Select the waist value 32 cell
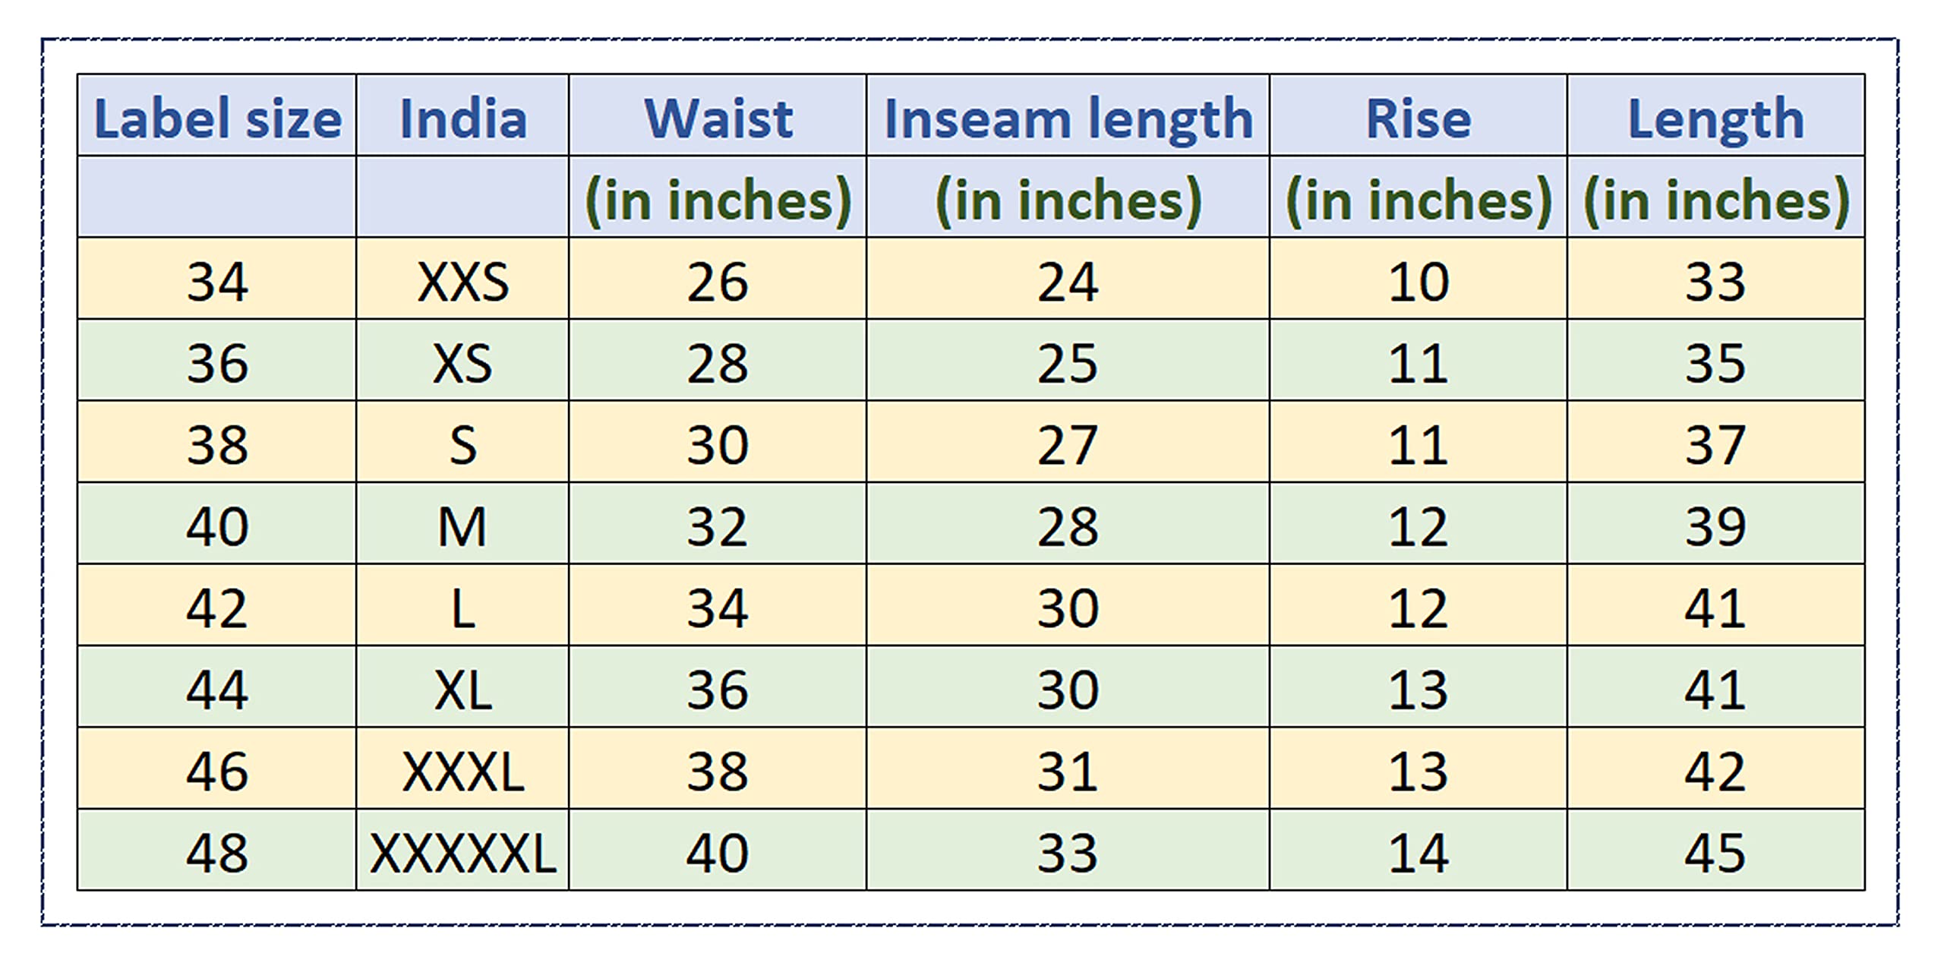Screen dimensions: 1944x966 pos(718,526)
